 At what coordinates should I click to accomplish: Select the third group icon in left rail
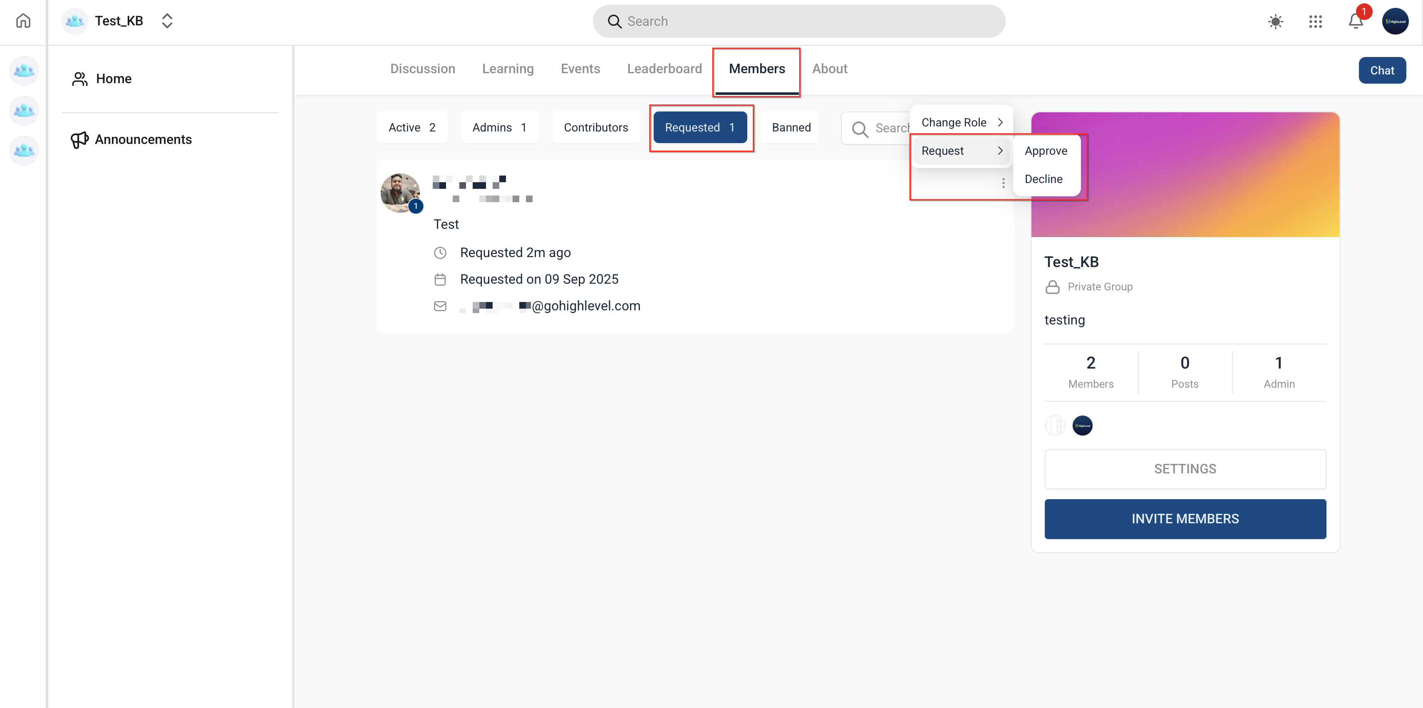[x=24, y=150]
